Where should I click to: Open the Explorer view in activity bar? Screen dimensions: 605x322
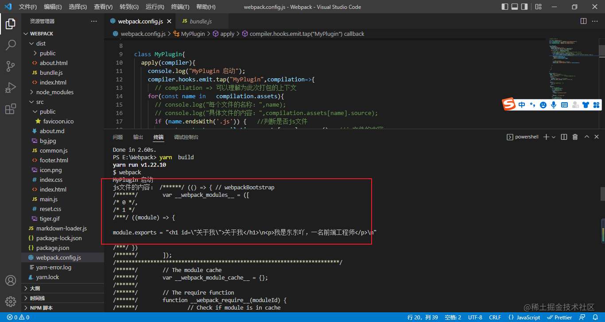tap(11, 24)
